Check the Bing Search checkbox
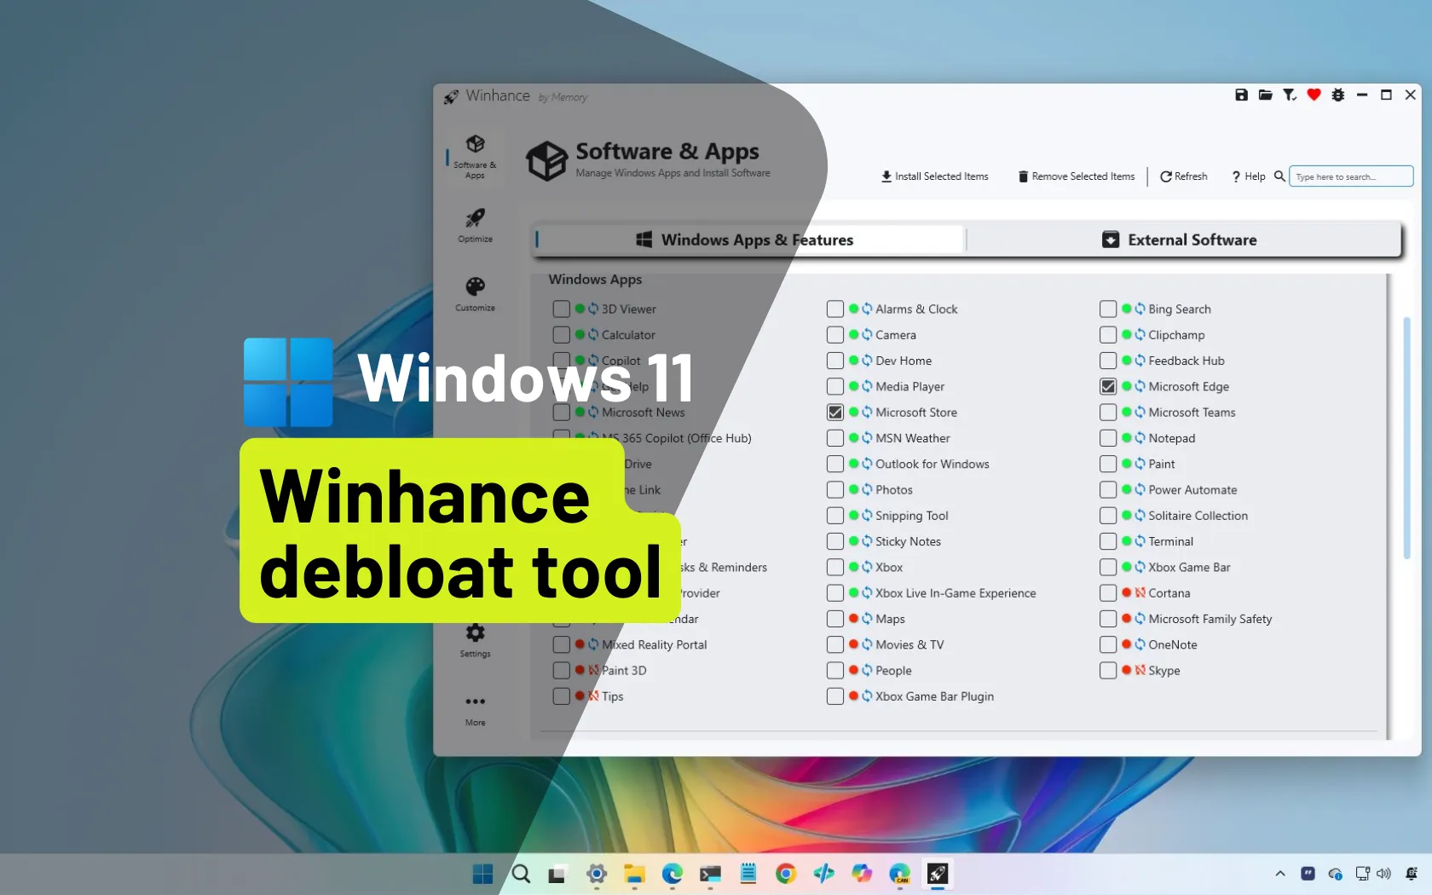Image resolution: width=1432 pixels, height=895 pixels. [1108, 309]
